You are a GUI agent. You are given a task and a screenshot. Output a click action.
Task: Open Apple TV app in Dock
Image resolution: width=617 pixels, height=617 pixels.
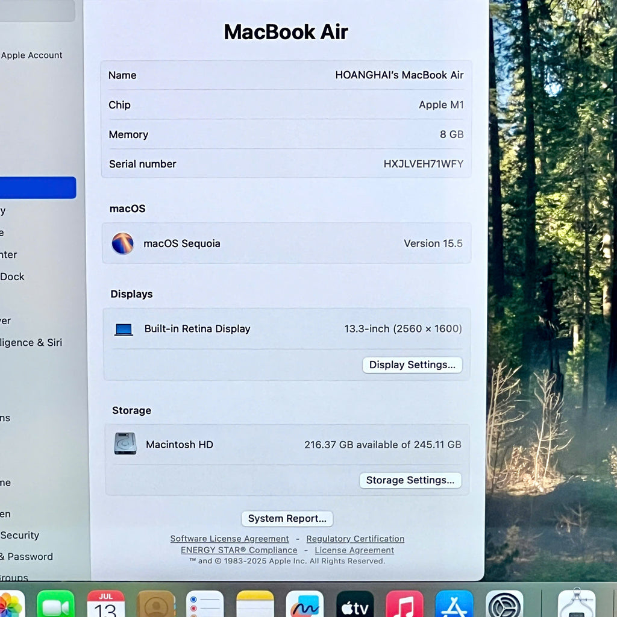(x=355, y=605)
